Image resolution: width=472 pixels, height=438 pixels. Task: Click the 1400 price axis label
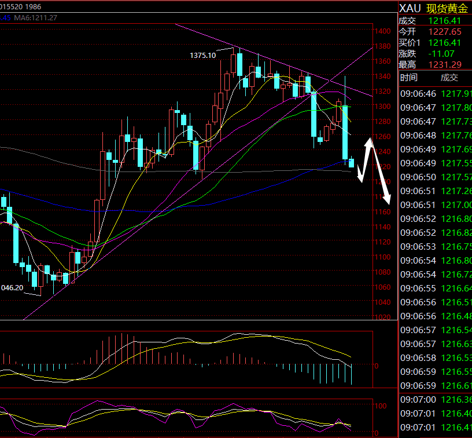(382, 31)
